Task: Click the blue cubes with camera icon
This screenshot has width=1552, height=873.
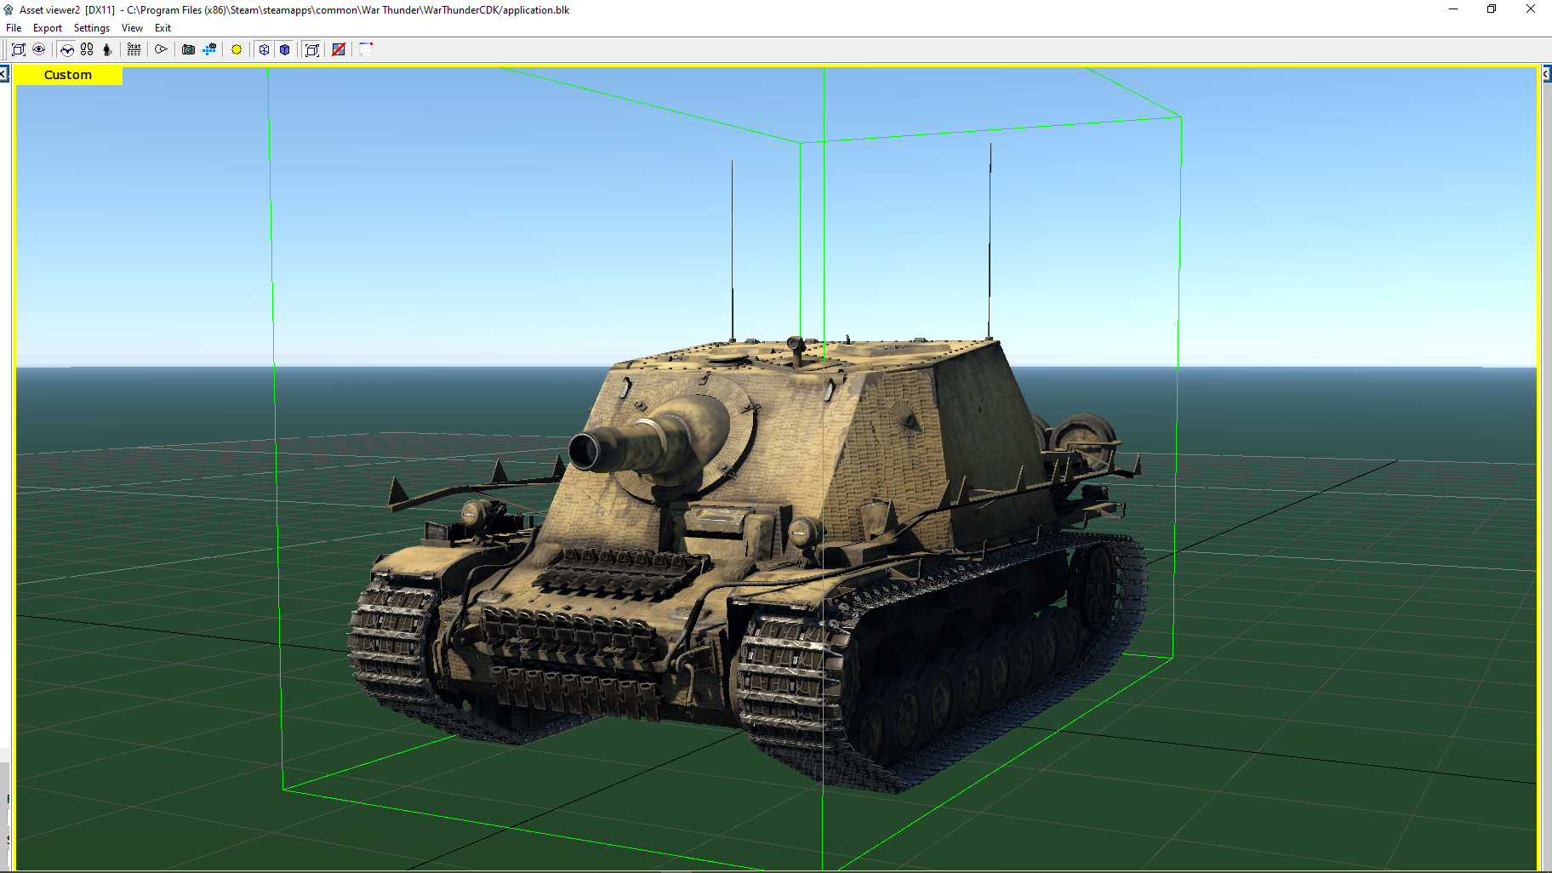Action: click(x=209, y=49)
